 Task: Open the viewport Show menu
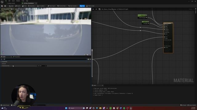tap(16, 9)
